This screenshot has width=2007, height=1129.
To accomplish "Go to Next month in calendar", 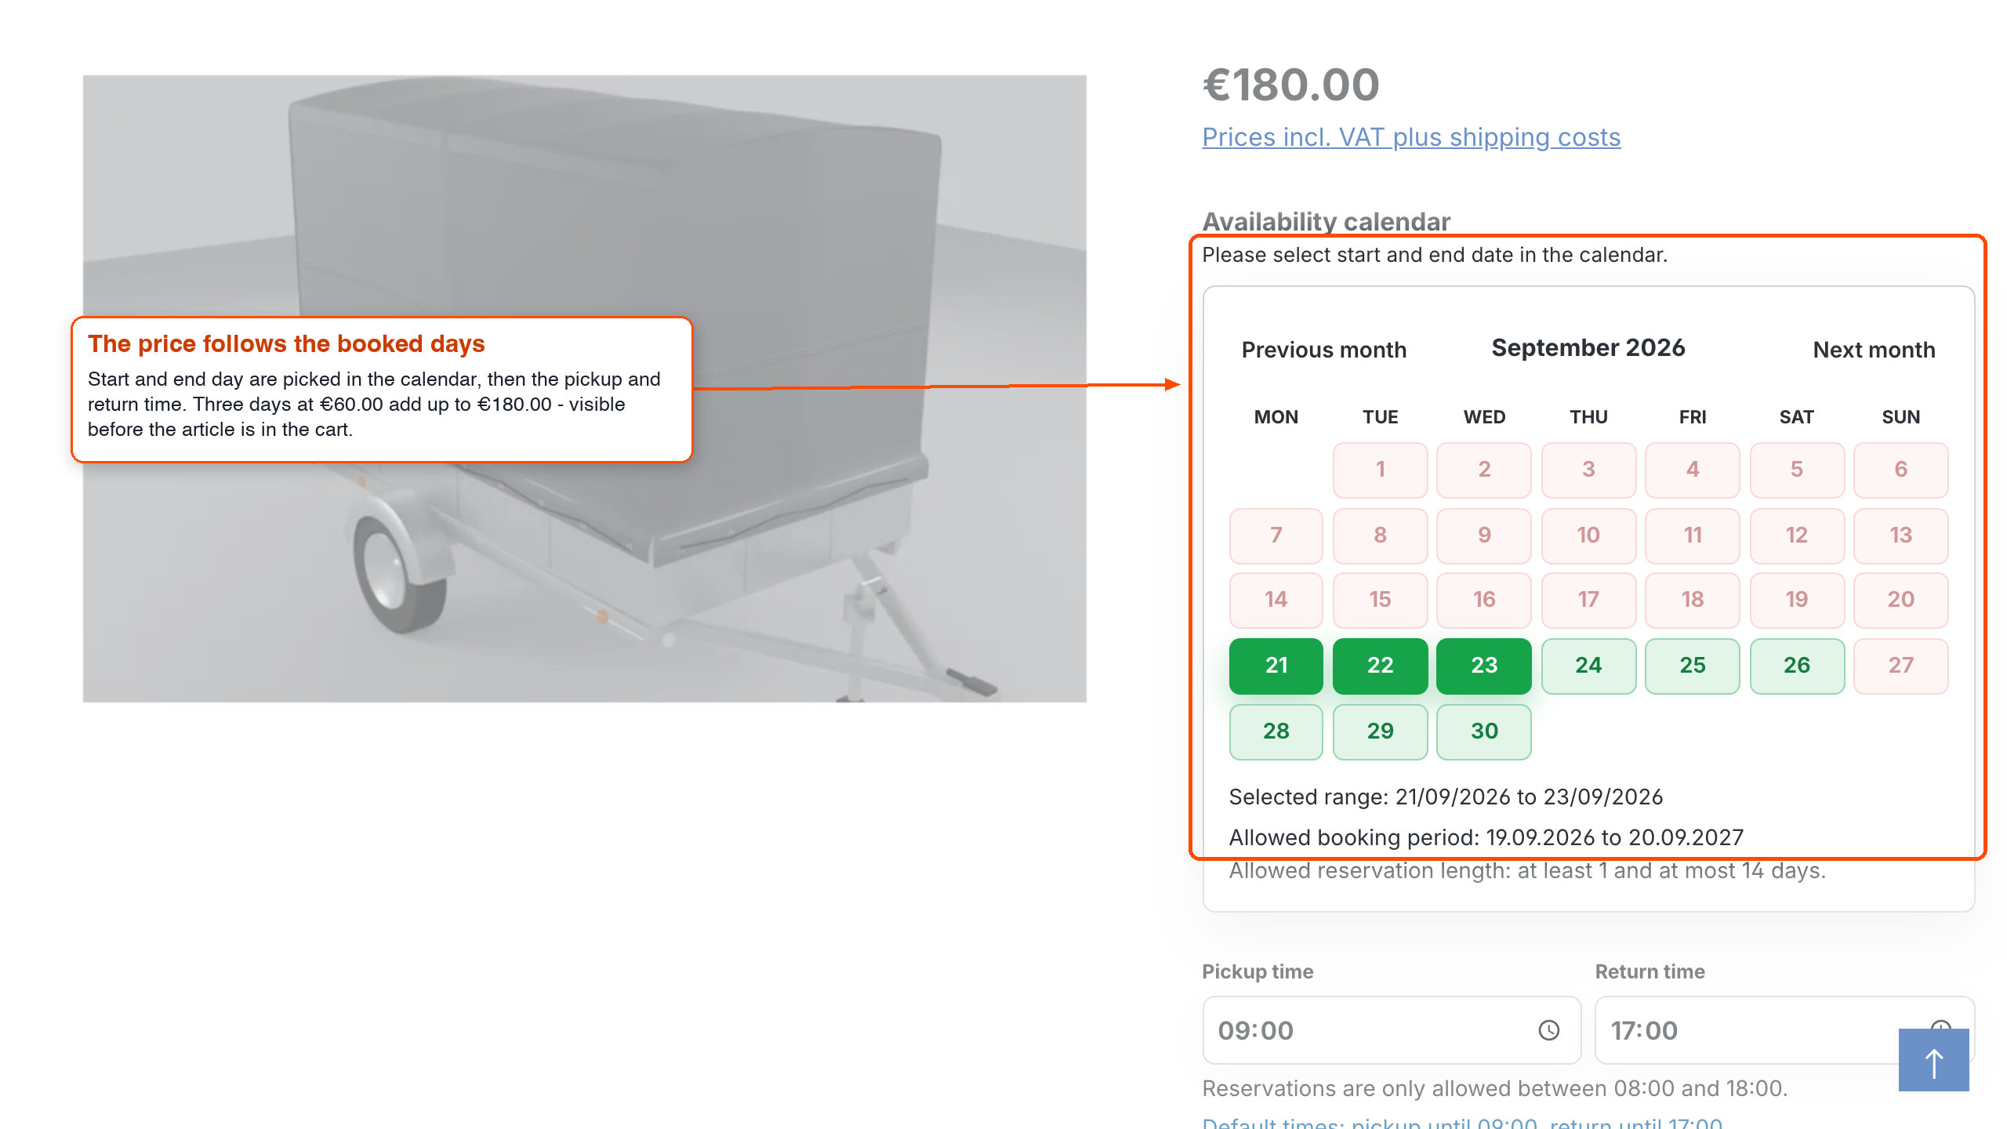I will (1874, 350).
